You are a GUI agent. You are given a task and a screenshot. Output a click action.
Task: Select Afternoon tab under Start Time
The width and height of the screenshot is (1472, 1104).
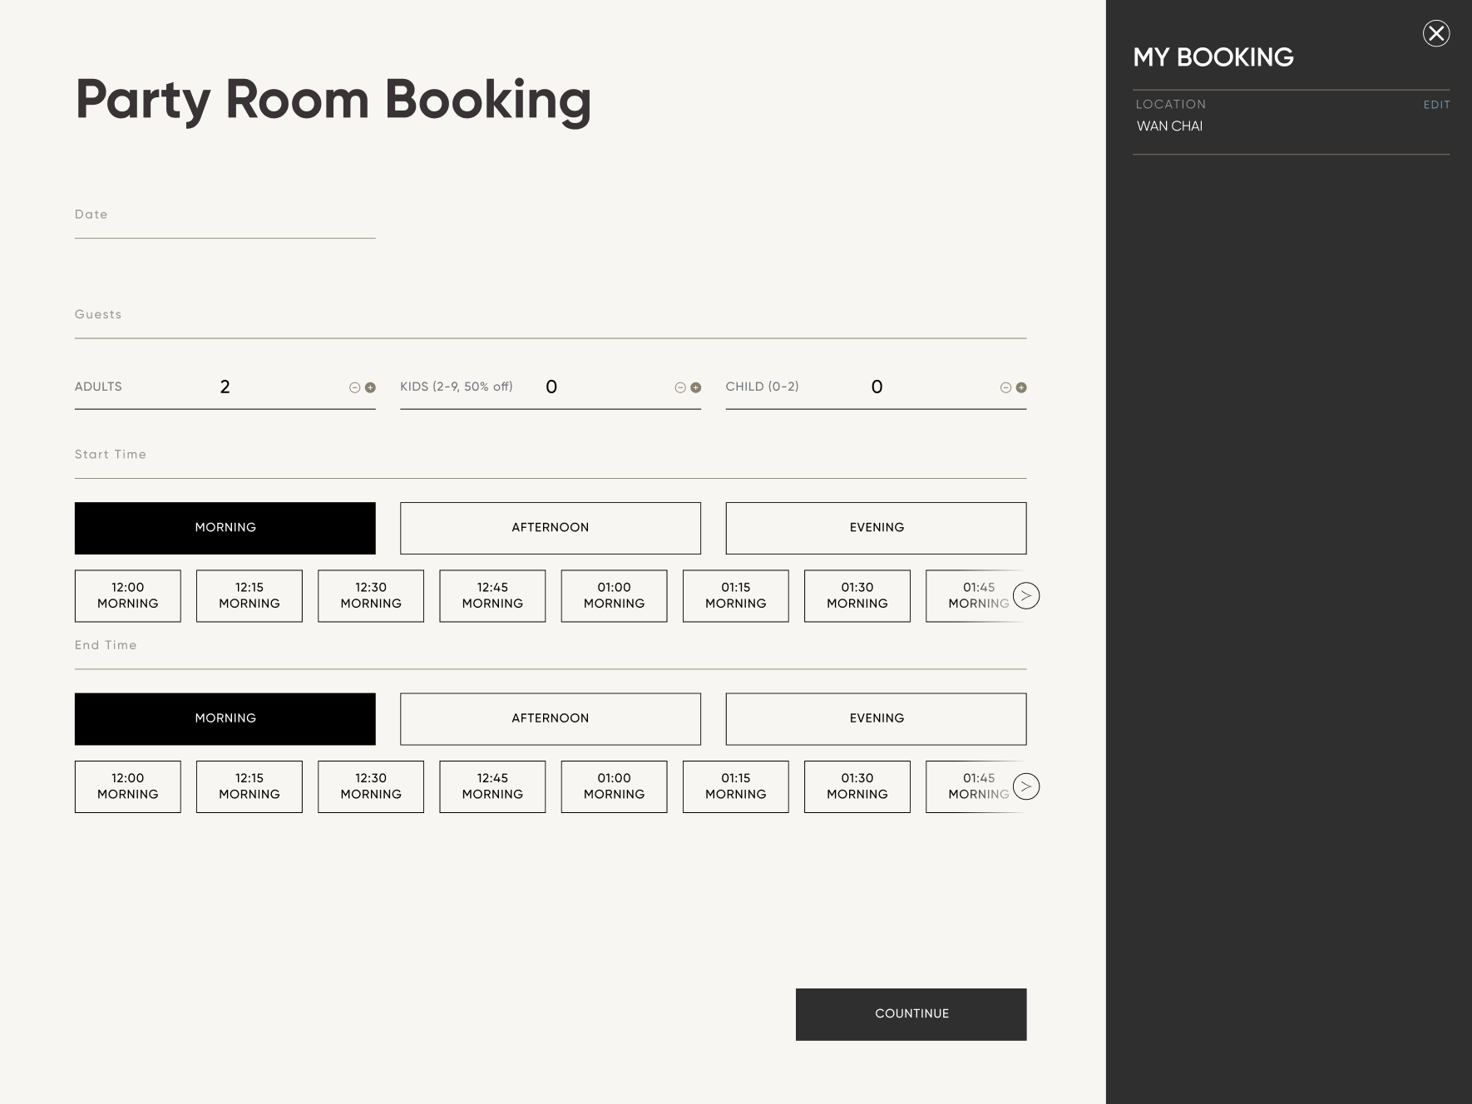[x=551, y=528]
